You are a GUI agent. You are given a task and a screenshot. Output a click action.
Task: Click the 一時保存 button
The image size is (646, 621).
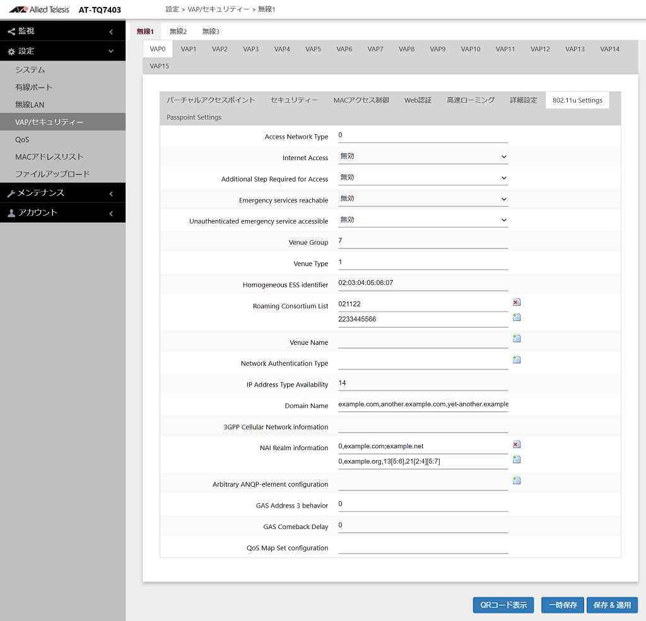[x=562, y=605]
